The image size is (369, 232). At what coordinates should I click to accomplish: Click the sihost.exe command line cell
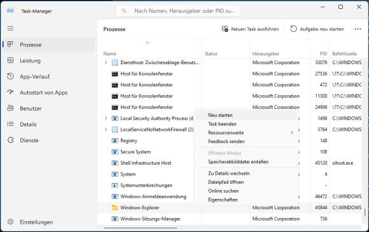343,163
